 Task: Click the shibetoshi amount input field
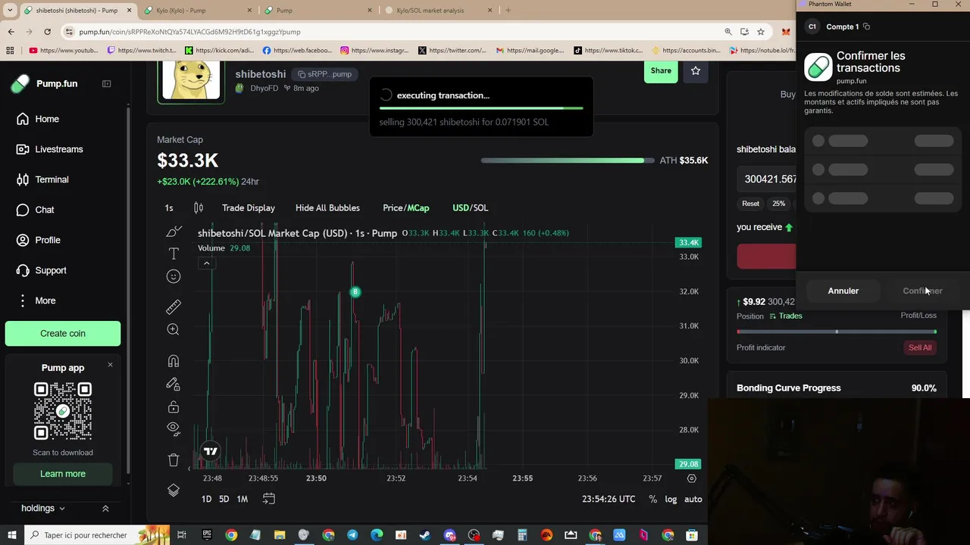point(768,179)
